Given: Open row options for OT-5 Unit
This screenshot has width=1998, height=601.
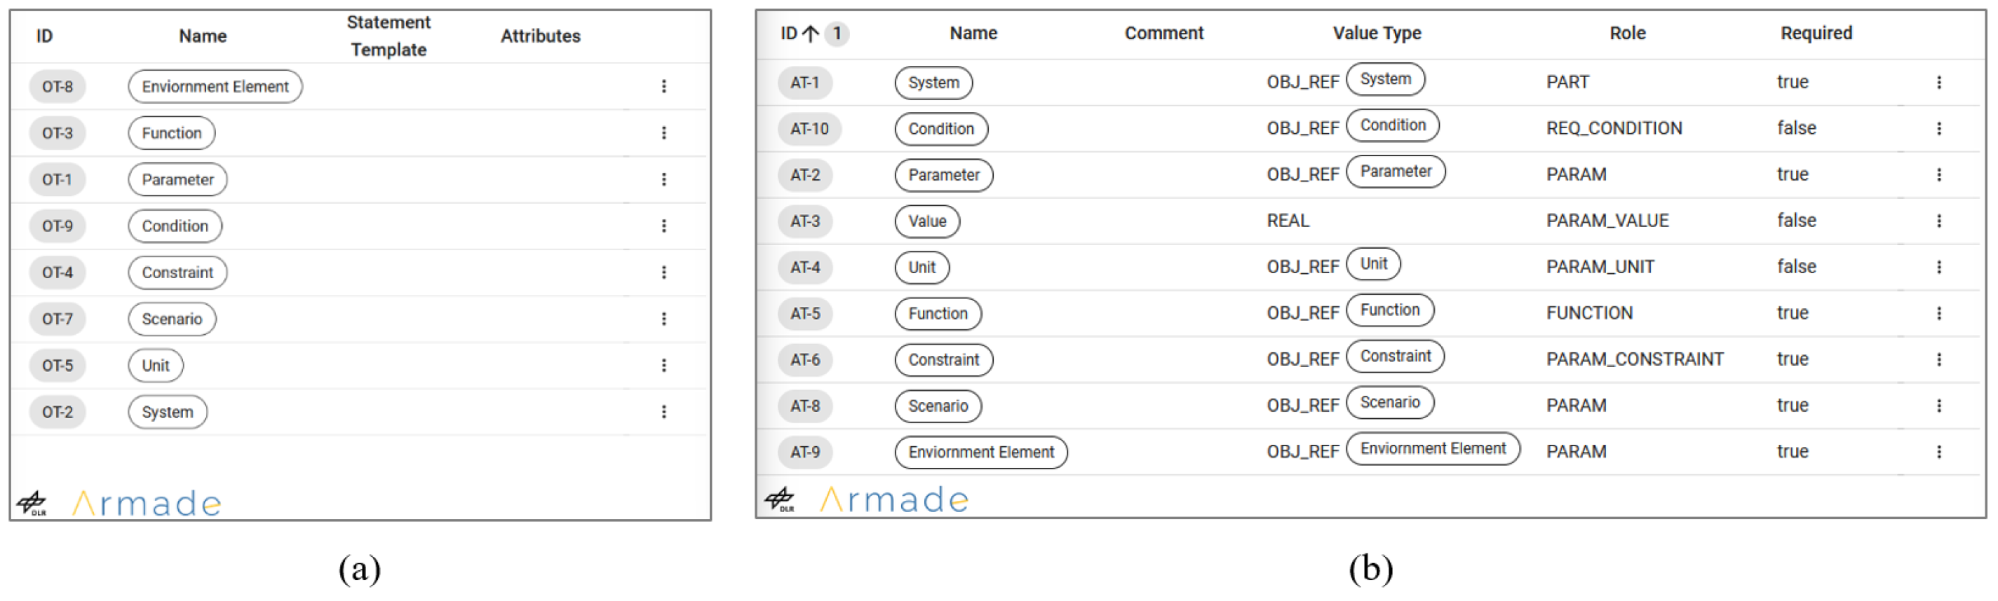Looking at the screenshot, I should (663, 365).
